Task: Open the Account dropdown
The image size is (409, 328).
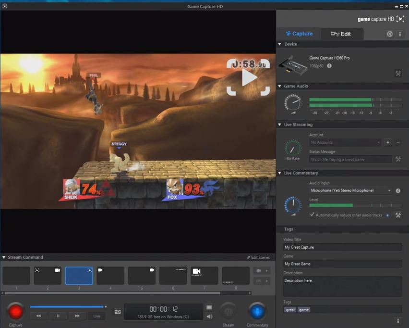Action: [x=345, y=142]
